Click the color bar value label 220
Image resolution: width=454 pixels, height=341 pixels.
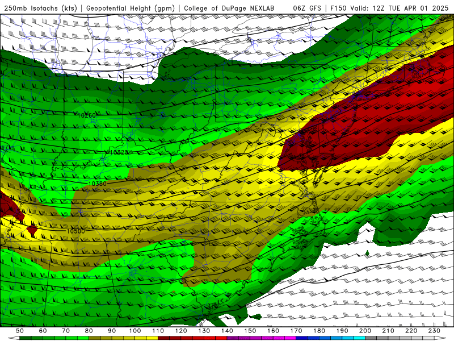(411, 331)
